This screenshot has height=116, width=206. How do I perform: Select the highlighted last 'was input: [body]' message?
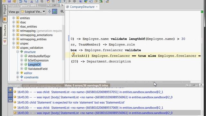pos(107,113)
